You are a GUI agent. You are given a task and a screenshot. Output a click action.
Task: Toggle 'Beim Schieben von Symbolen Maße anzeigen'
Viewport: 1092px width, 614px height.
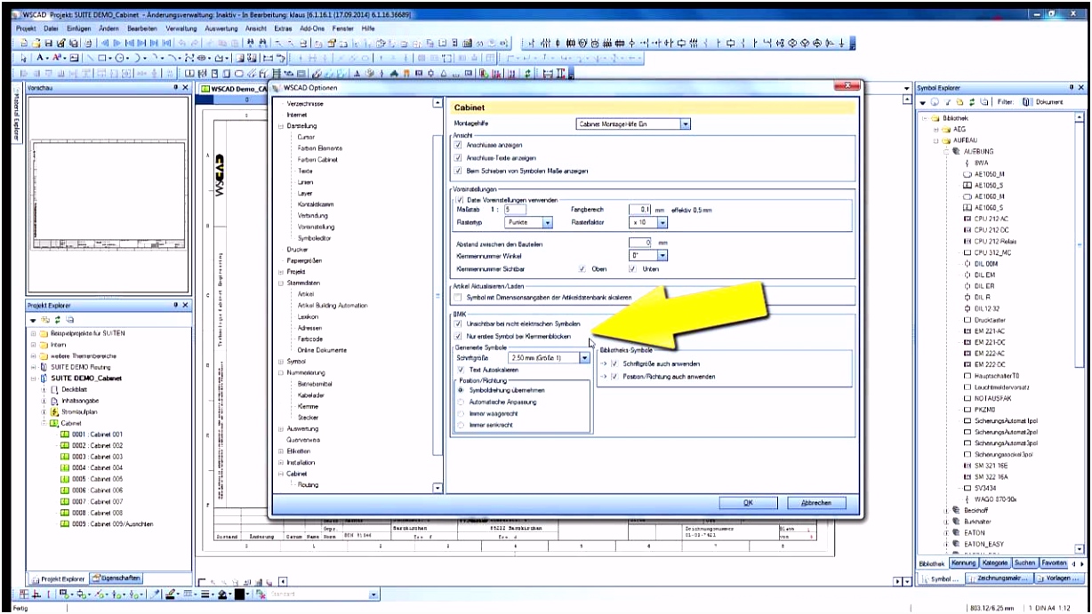[x=458, y=170]
